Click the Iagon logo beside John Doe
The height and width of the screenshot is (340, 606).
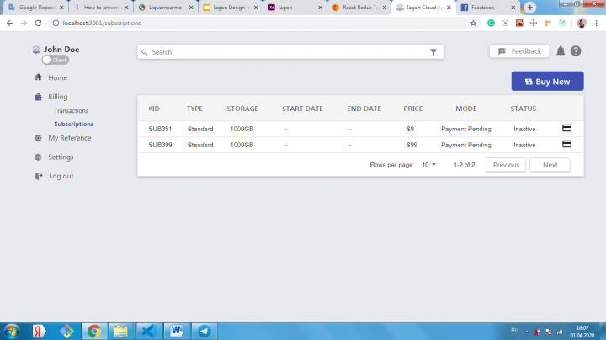coord(36,49)
